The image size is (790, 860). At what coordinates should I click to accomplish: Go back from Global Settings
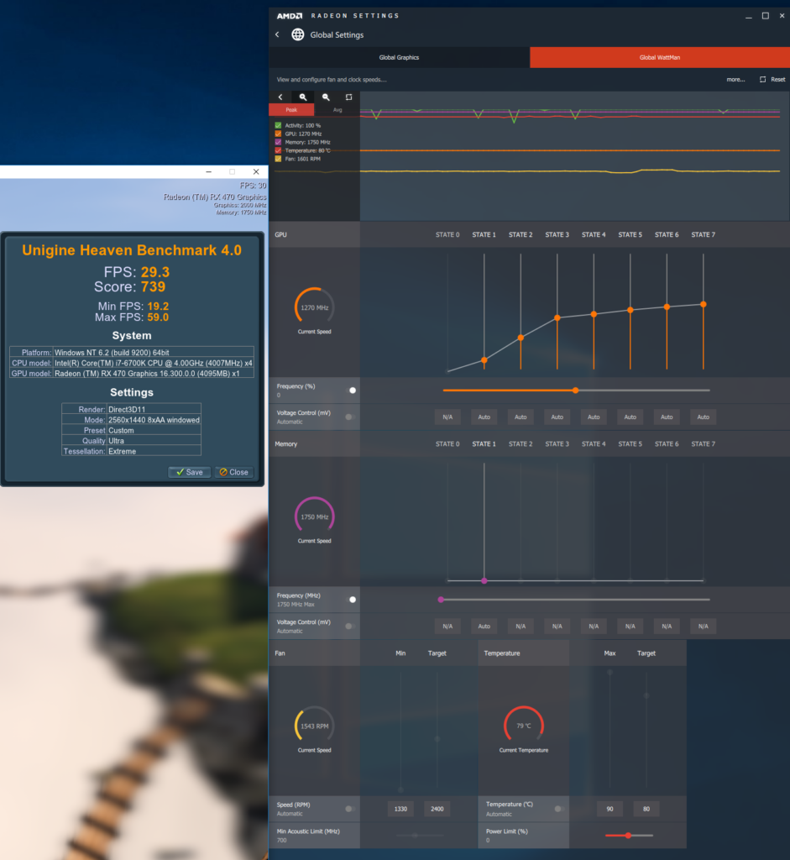(x=277, y=34)
